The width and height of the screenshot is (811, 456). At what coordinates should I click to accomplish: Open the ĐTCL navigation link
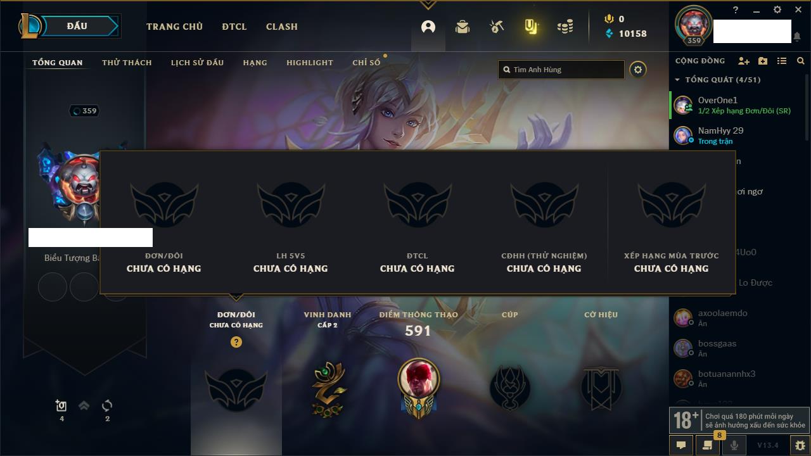point(234,27)
